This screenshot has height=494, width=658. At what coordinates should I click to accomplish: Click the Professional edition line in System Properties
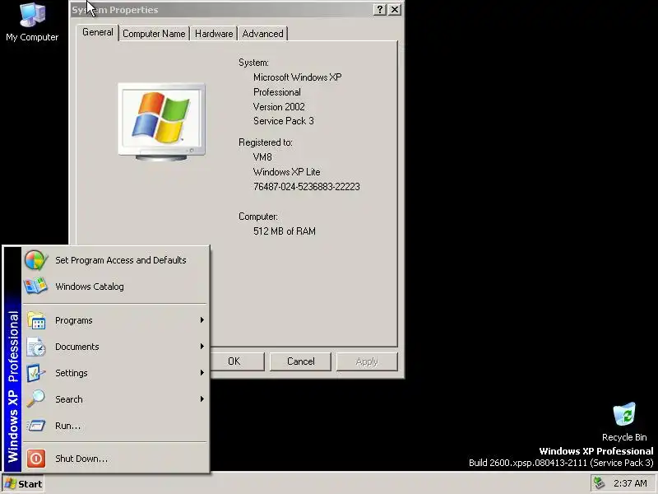(277, 92)
